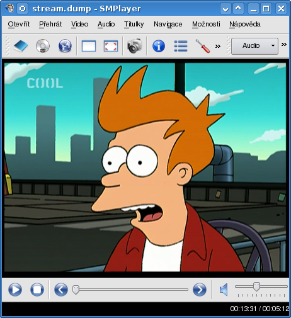Open the Audio dropdown button in the toolbar
Image resolution: width=291 pixels, height=318 pixels.
pyautogui.click(x=254, y=46)
